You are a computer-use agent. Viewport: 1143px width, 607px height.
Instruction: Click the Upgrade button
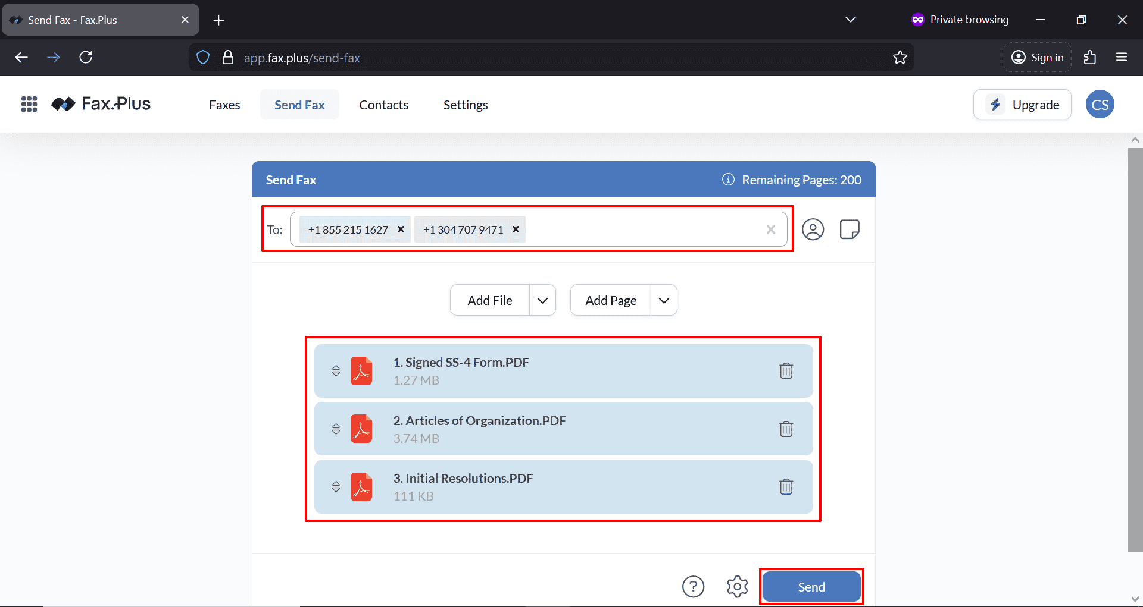tap(1022, 105)
